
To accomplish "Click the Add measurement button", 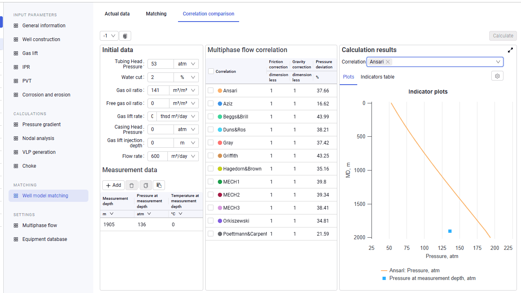I will click(114, 185).
